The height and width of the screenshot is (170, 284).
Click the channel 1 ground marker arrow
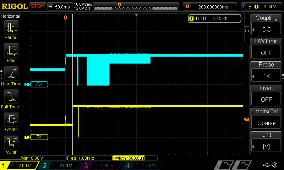coord(27,137)
